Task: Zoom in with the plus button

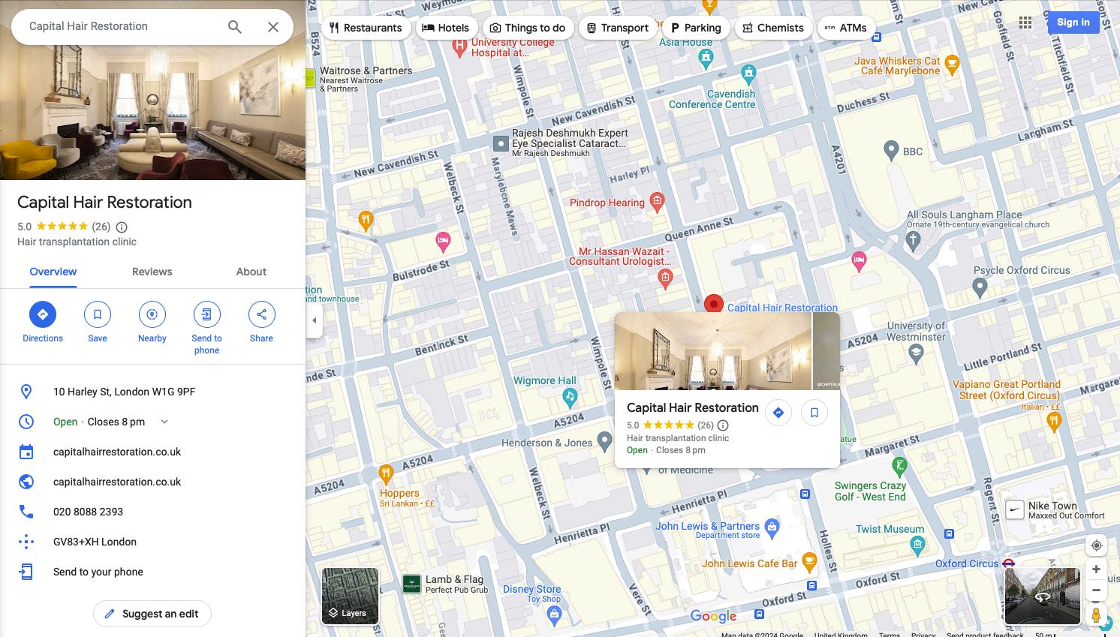Action: (x=1097, y=569)
